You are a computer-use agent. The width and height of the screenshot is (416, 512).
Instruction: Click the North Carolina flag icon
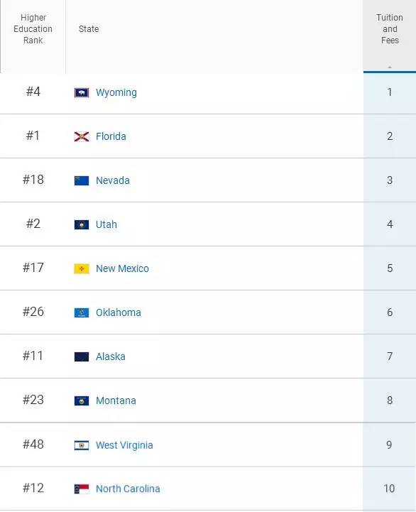[x=82, y=489]
